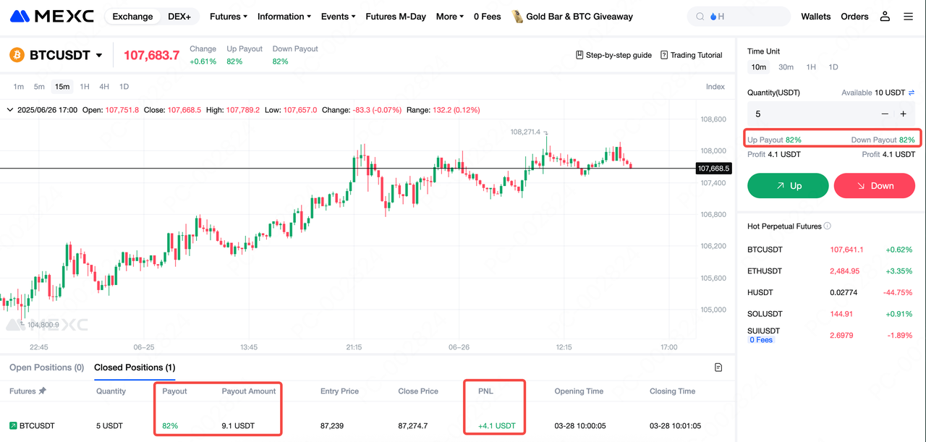Click the search field in the header

pos(739,17)
